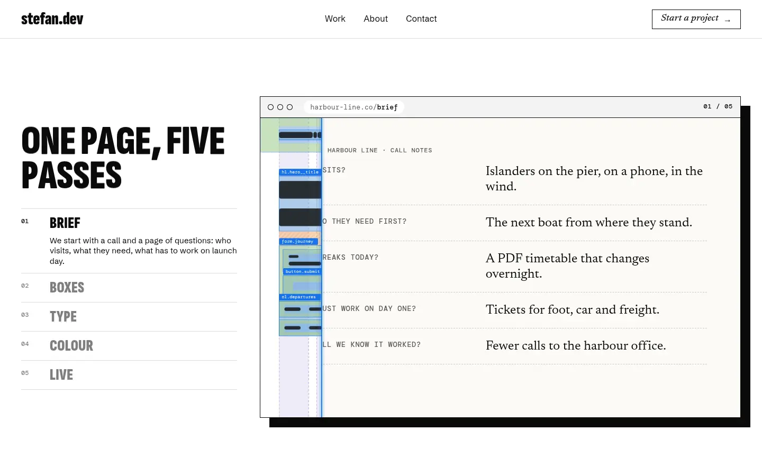Click the 'A PDF timetable that changes overnight' answer
This screenshot has height=476, width=762.
point(567,266)
